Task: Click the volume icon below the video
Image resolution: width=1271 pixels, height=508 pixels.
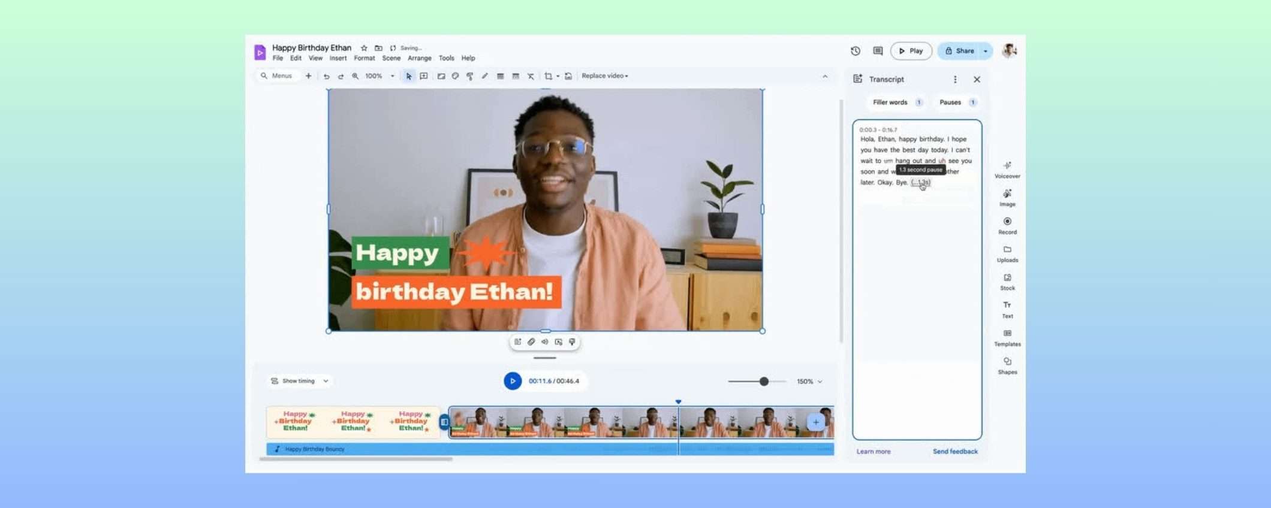Action: click(x=544, y=342)
